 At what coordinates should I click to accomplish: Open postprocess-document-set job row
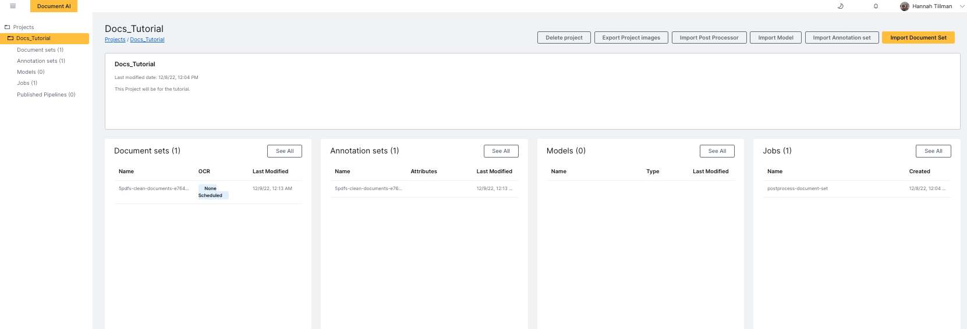(x=857, y=189)
